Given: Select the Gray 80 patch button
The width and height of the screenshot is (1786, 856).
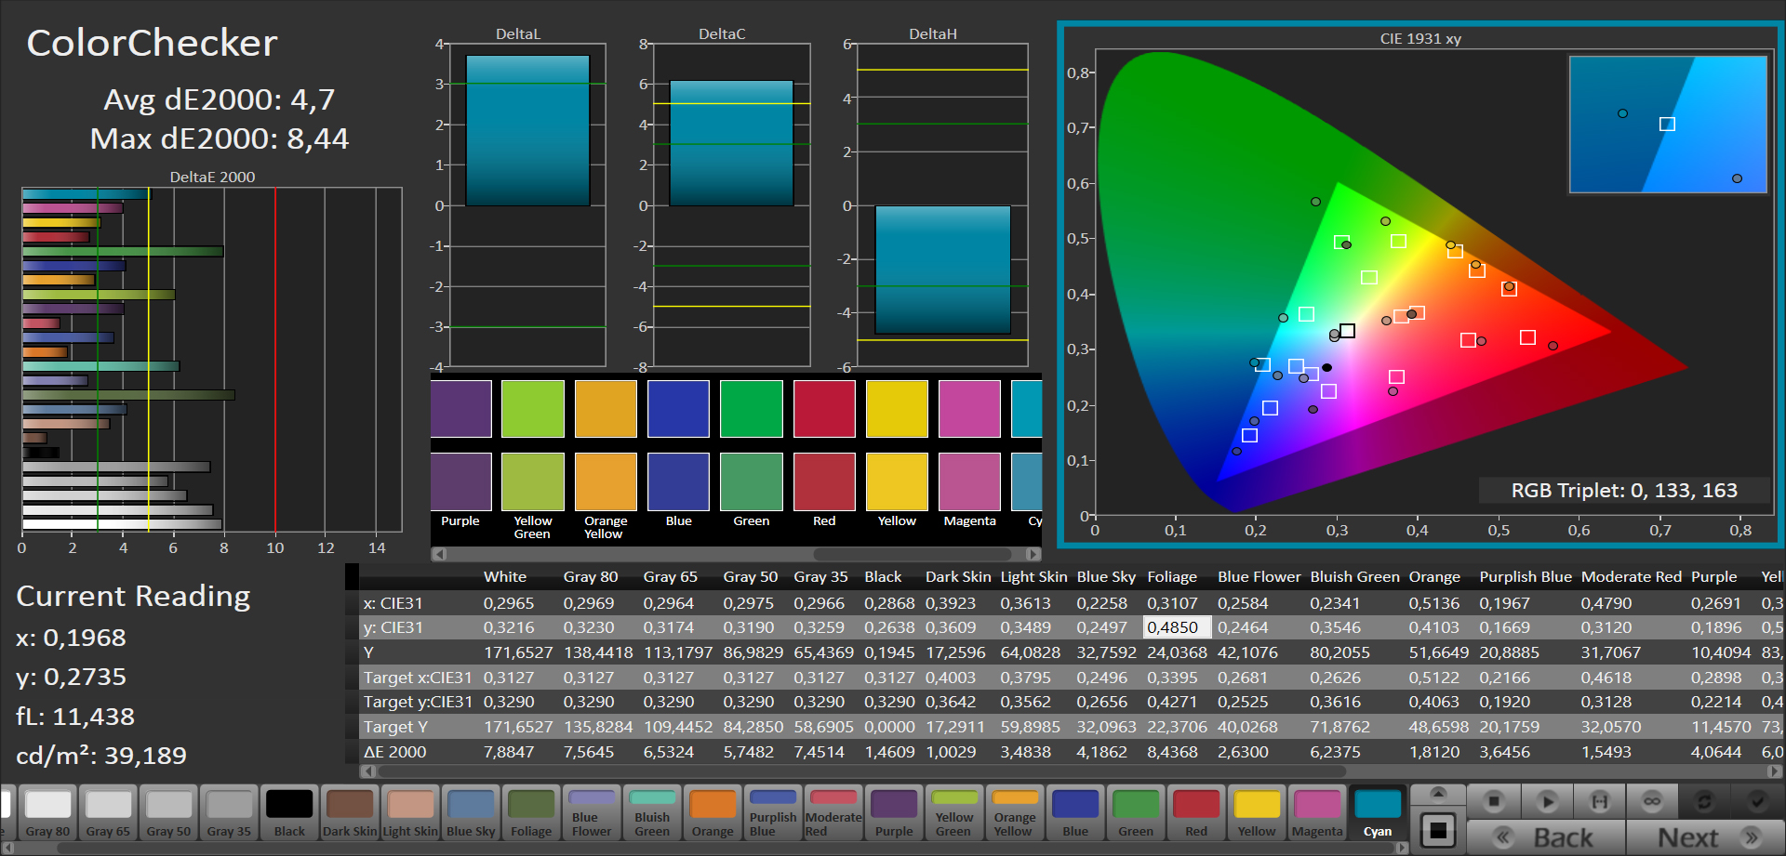Looking at the screenshot, I should coord(47,813).
